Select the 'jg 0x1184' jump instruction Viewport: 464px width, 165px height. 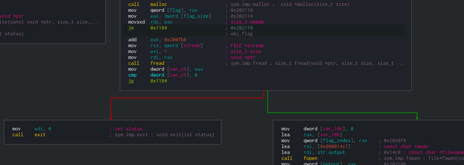pos(148,81)
